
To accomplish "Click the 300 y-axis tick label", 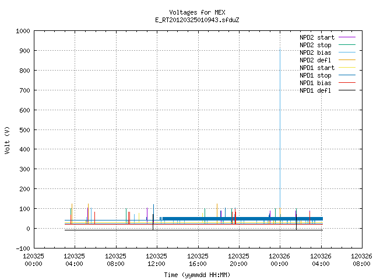I will 24,169.
